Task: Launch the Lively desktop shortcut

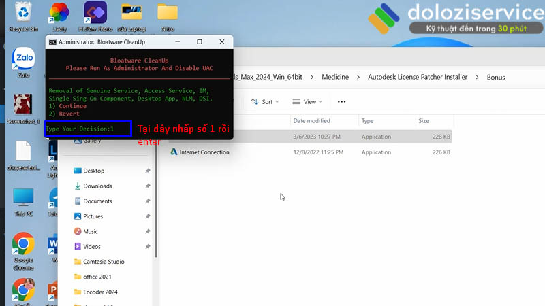Action: tap(59, 14)
